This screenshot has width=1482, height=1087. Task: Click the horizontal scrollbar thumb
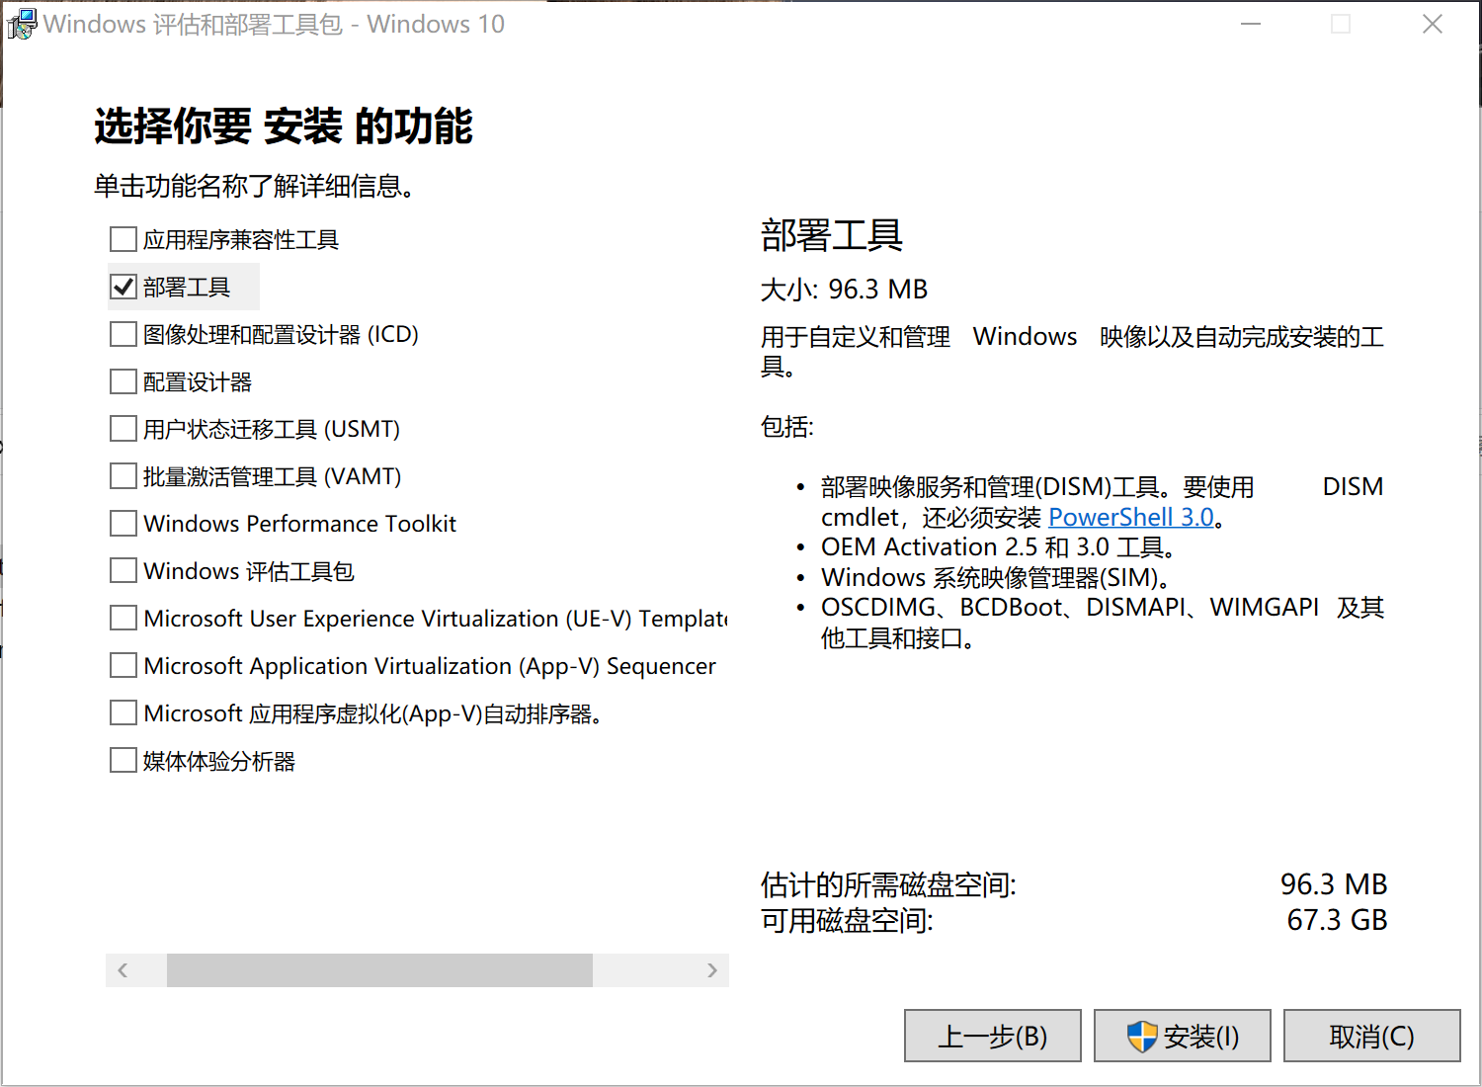tap(379, 970)
